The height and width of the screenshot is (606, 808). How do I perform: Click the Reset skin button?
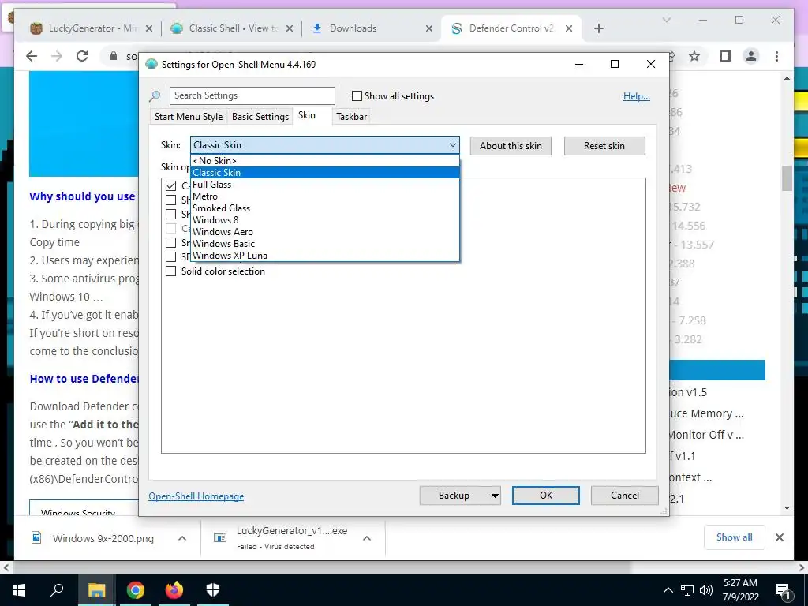click(604, 146)
